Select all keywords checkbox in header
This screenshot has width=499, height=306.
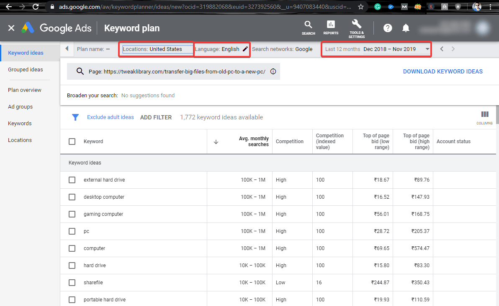72,141
